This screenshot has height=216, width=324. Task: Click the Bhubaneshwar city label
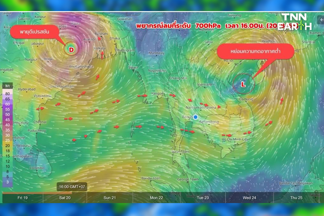[x=81, y=67]
